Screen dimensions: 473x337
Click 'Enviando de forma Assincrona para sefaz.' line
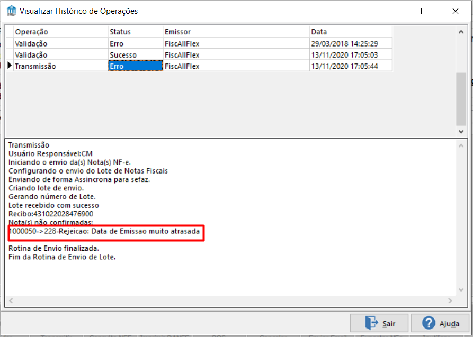pos(79,179)
